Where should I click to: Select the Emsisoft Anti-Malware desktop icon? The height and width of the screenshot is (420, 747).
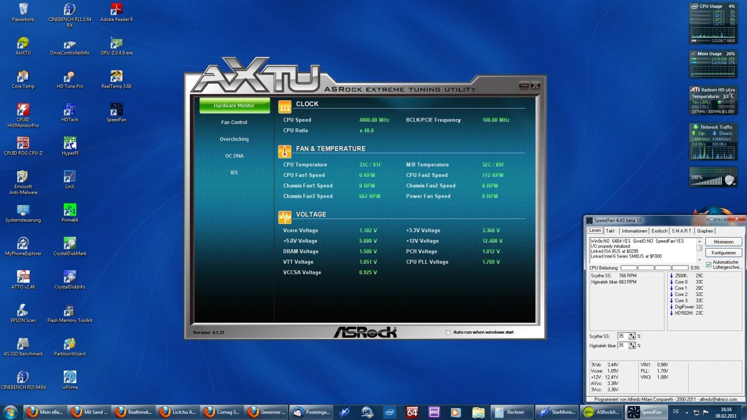23,182
